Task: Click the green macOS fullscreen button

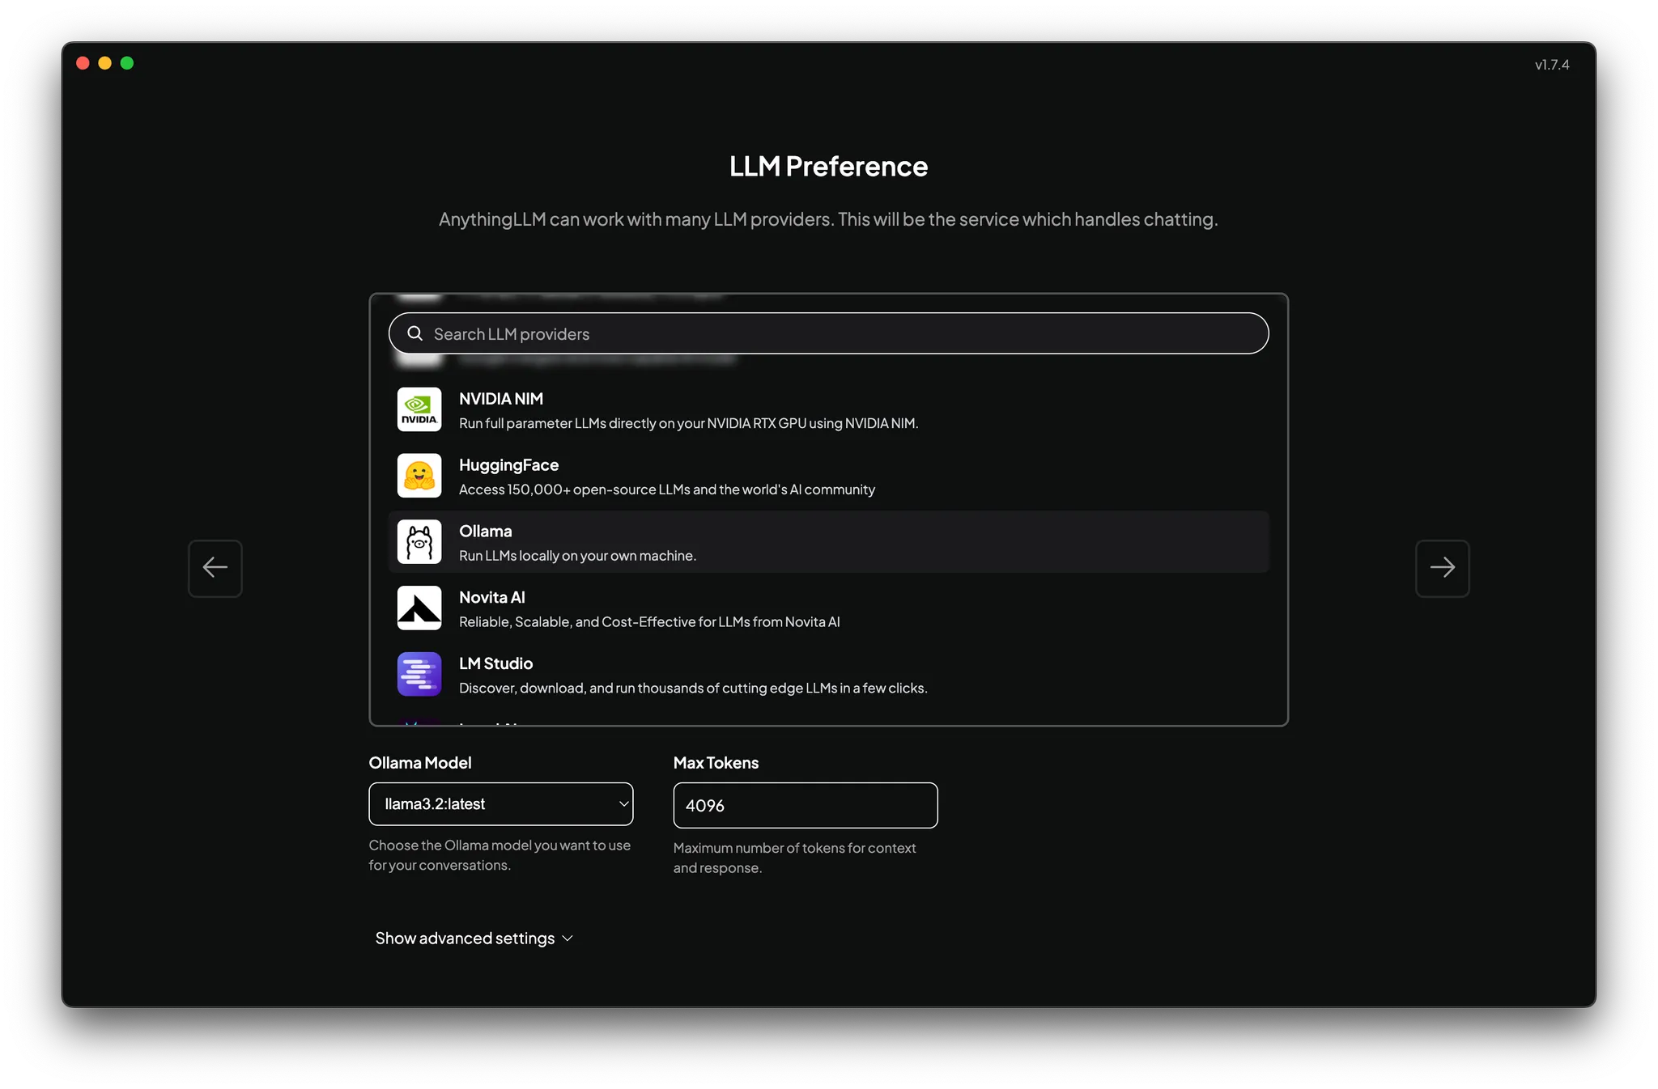Action: click(x=127, y=63)
